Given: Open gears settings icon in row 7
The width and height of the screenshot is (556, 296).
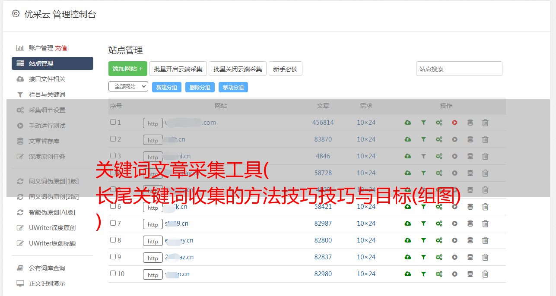Looking at the screenshot, I should click(439, 224).
